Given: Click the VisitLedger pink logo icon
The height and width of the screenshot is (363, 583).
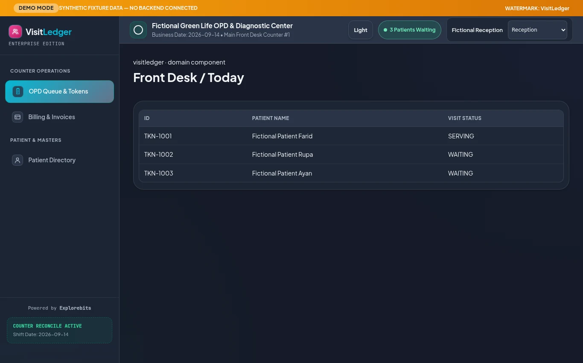Looking at the screenshot, I should [15, 32].
